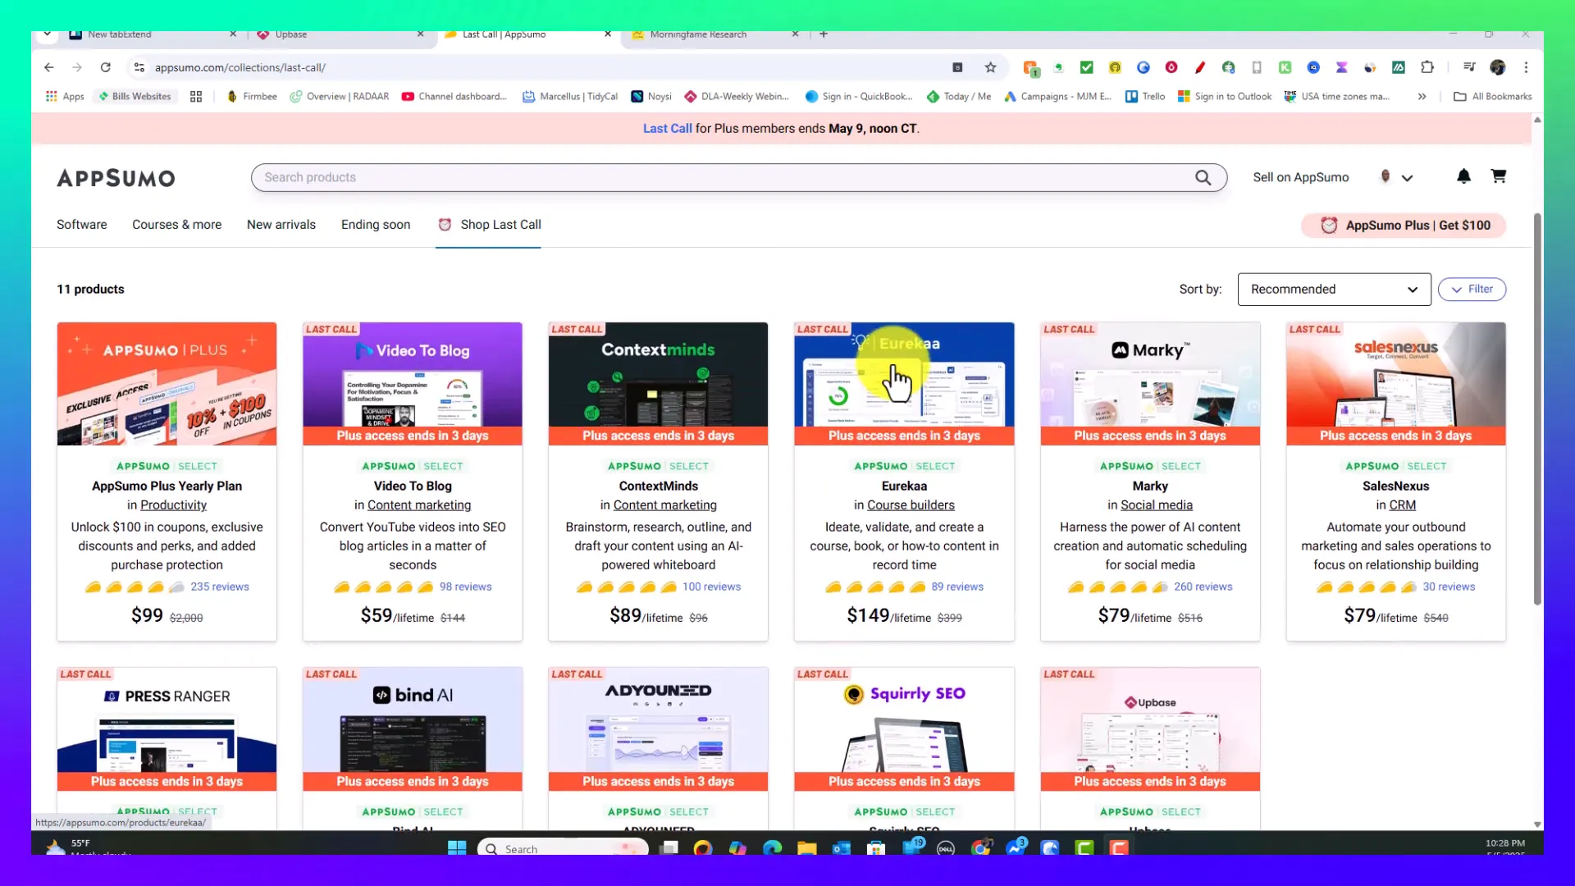Viewport: 1575px width, 886px height.
Task: Open the Windows Start button
Action: click(457, 847)
